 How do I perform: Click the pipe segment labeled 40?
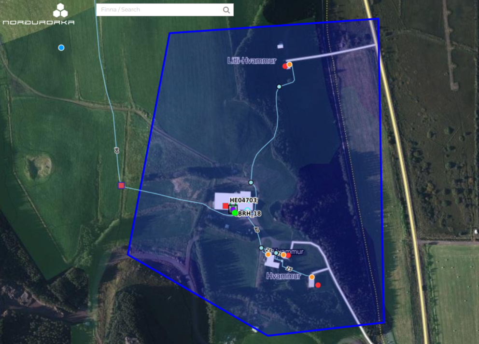[256, 231]
